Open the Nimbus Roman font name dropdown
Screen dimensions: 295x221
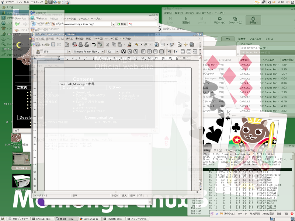[x=103, y=52]
